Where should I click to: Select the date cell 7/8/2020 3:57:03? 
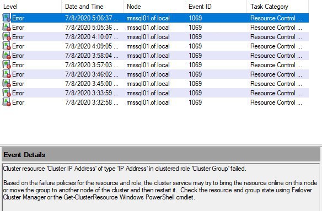[92, 65]
